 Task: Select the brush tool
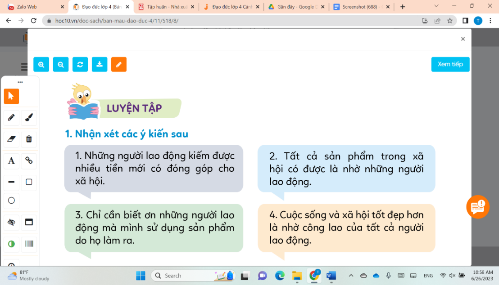pos(28,118)
